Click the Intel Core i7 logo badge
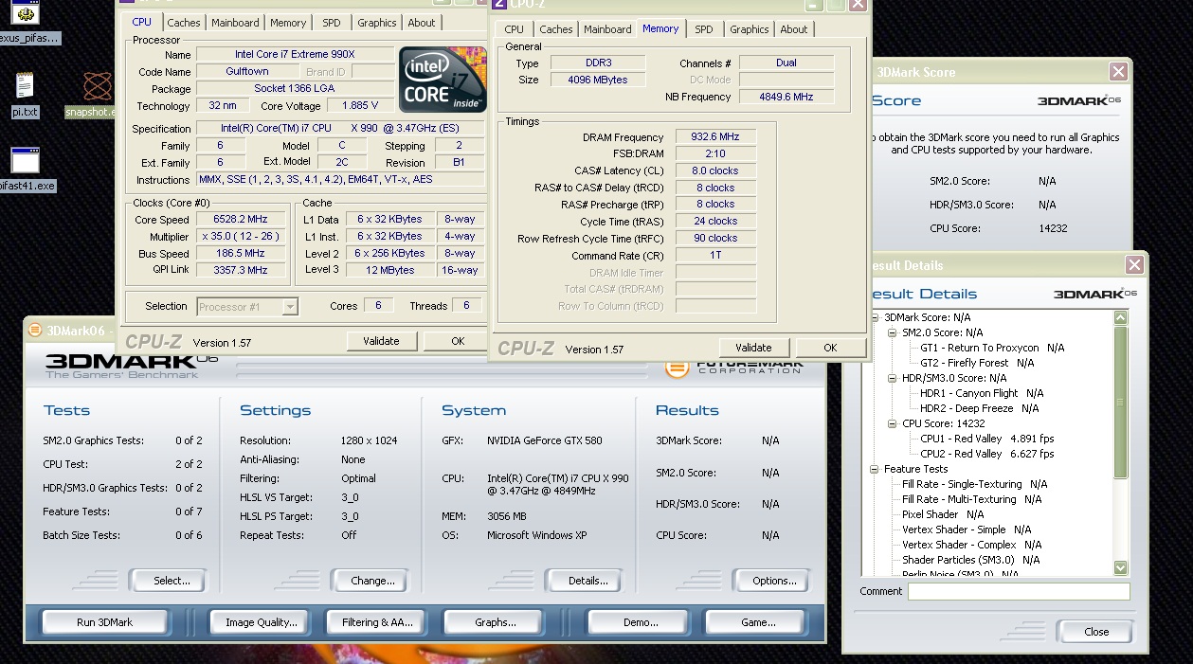 click(x=443, y=80)
